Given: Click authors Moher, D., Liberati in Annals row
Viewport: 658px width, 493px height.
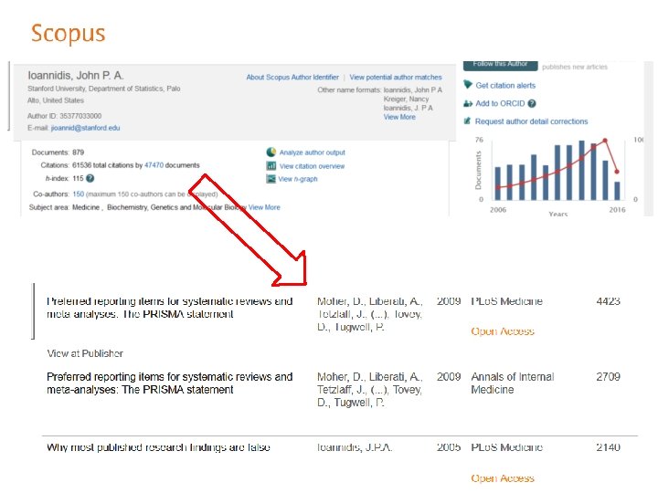Looking at the screenshot, I should (370, 390).
